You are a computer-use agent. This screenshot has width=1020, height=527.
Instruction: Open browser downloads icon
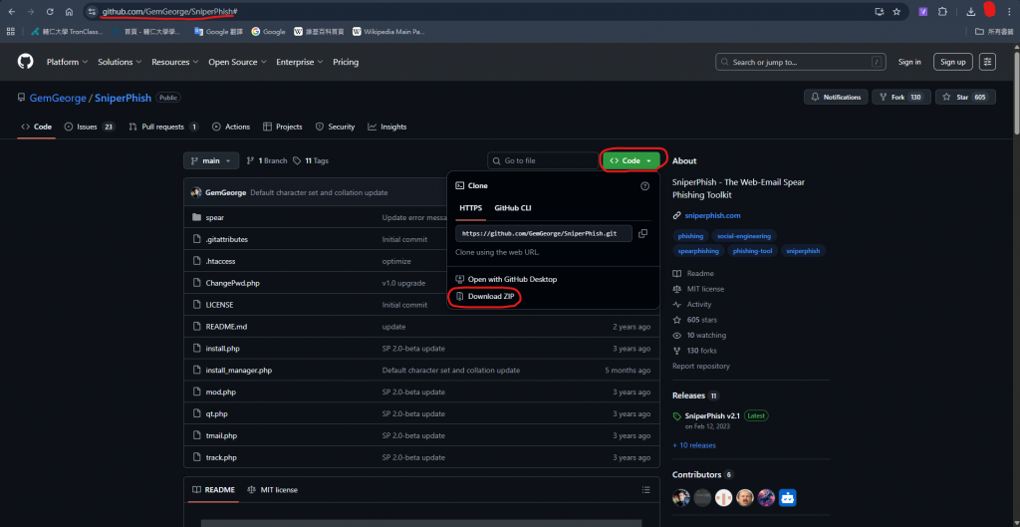point(970,12)
